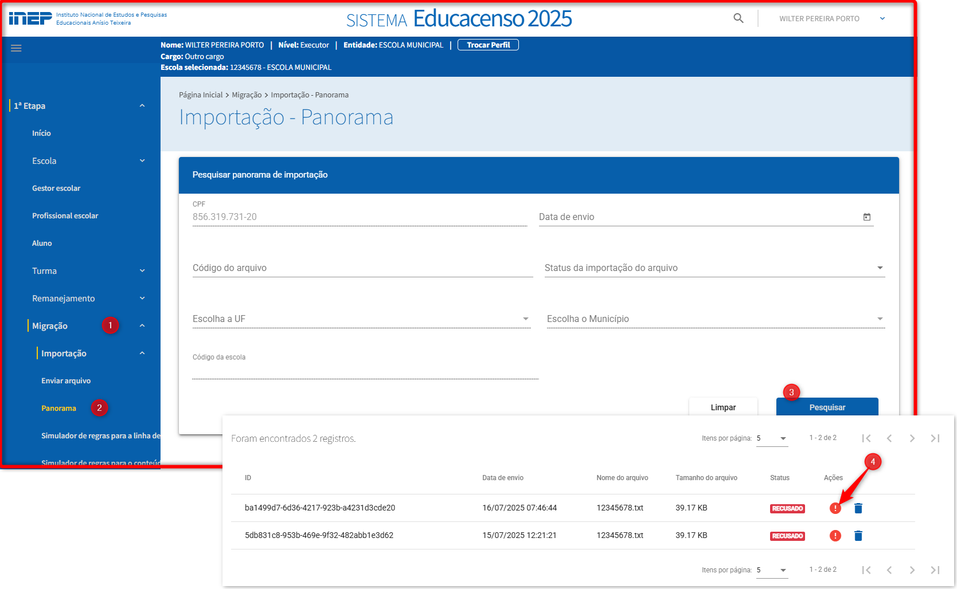Viewport: 957px width, 589px height.
Task: Follow the Página Inicial breadcrumb link
Action: (x=201, y=95)
